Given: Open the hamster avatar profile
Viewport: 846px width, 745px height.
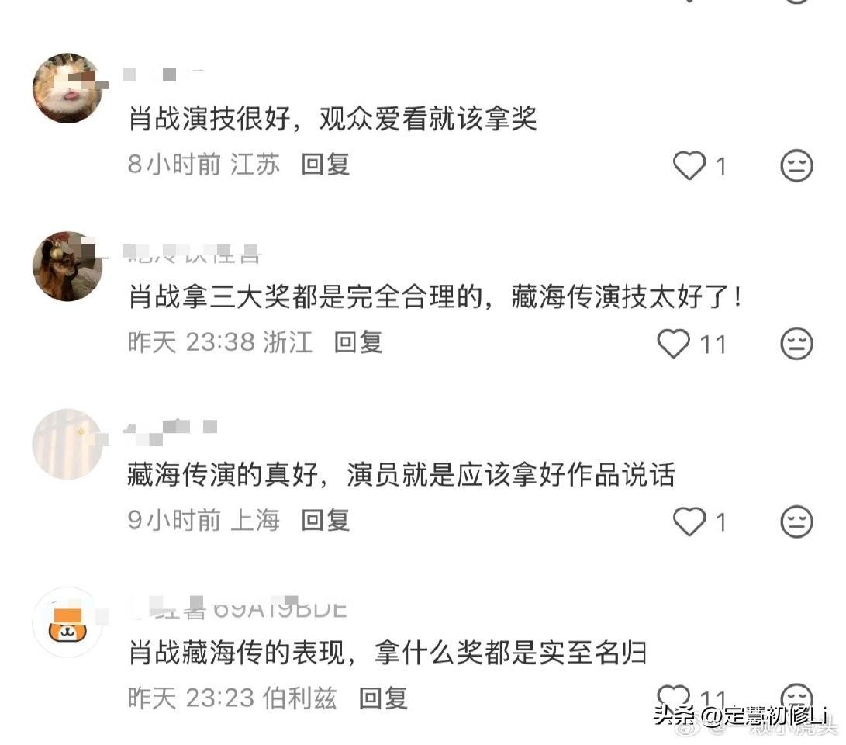Looking at the screenshot, I should pyautogui.click(x=68, y=88).
